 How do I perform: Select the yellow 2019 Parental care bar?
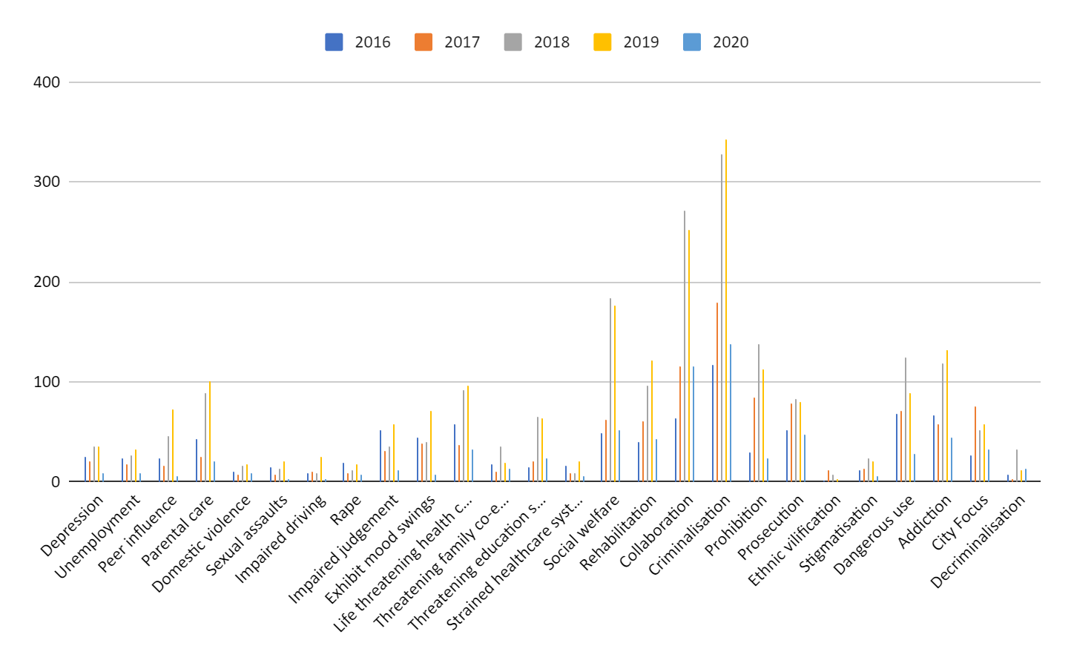[x=210, y=432]
